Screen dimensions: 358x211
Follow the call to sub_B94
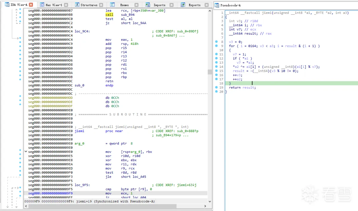pos(128,15)
